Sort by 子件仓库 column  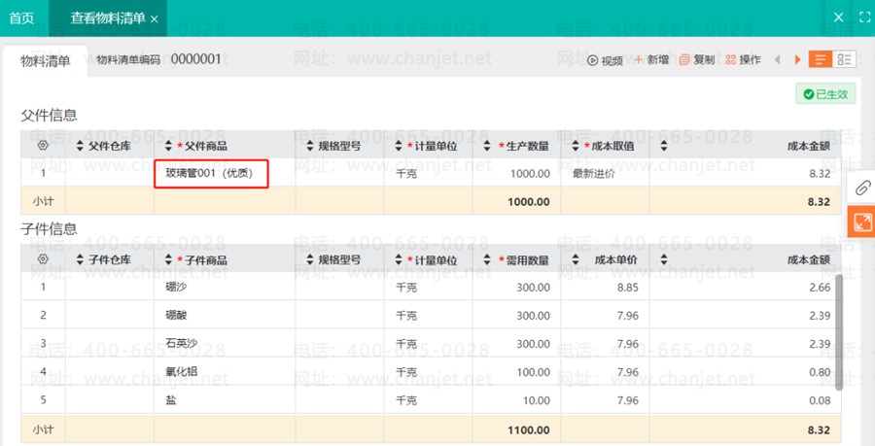coord(80,259)
